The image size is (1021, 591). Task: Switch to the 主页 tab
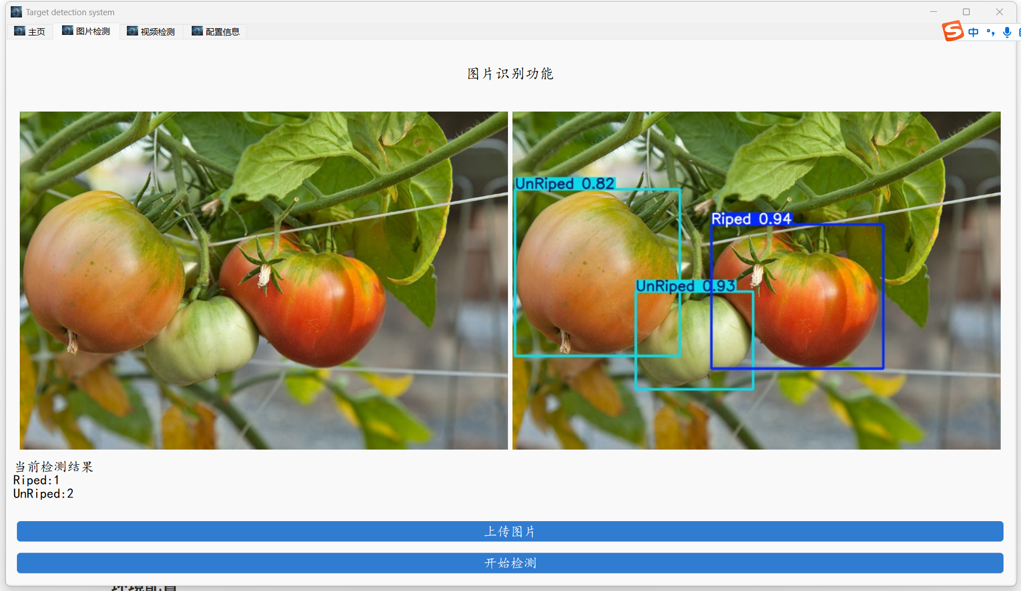point(30,32)
